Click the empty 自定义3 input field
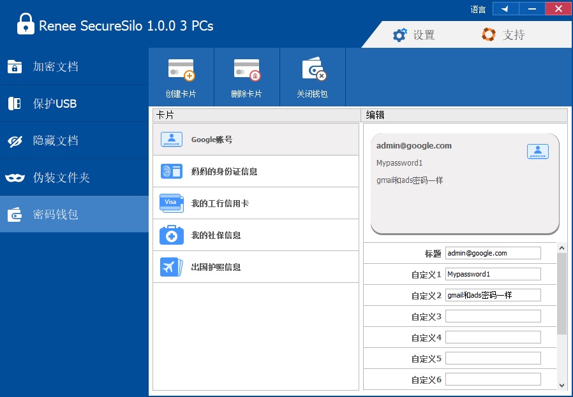 (493, 316)
